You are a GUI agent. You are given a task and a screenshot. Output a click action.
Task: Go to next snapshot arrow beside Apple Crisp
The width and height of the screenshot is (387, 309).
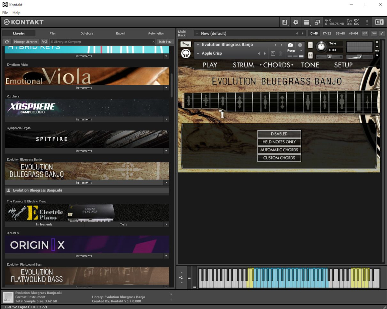(265, 53)
